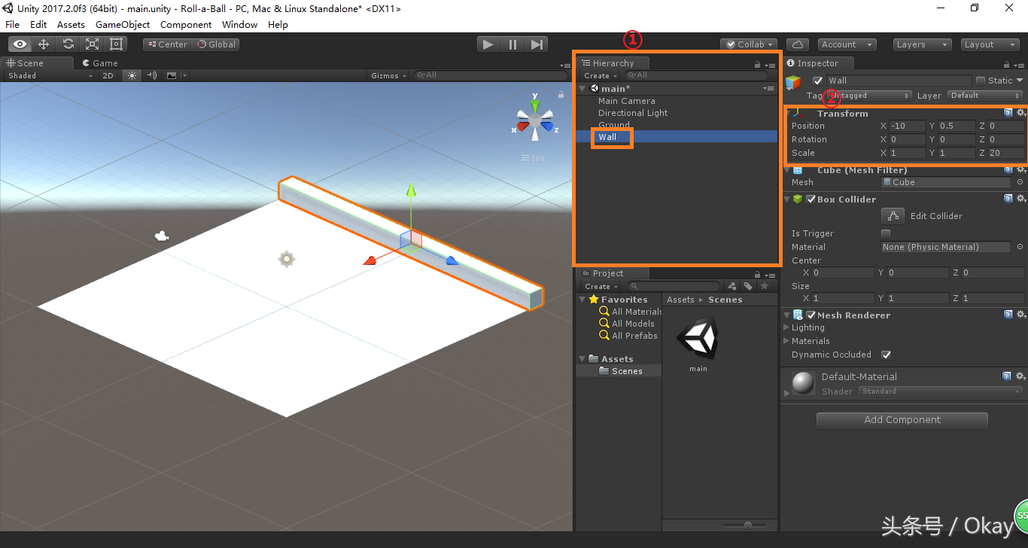Click Project search by type icon

[732, 286]
